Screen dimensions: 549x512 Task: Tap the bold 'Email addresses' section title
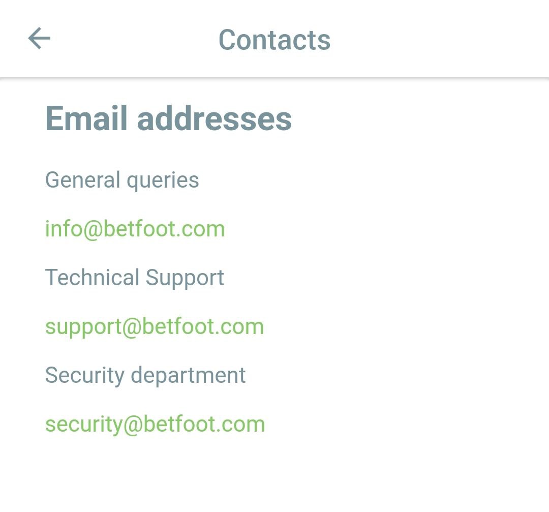click(x=168, y=118)
